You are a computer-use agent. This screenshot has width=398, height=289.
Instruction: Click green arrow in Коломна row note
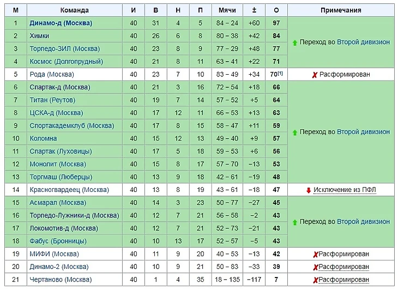point(295,132)
